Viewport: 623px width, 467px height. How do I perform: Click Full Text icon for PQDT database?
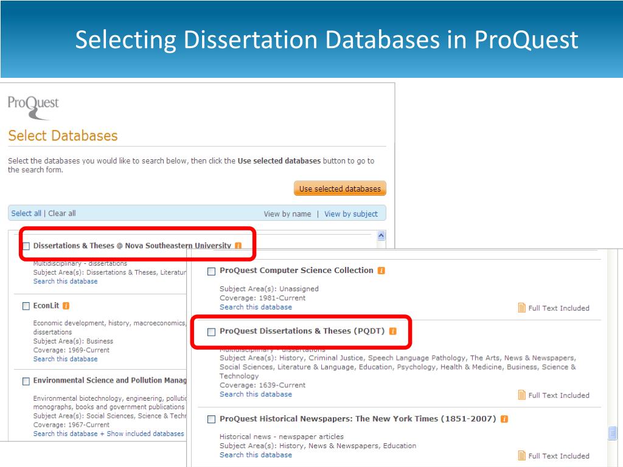(x=521, y=395)
